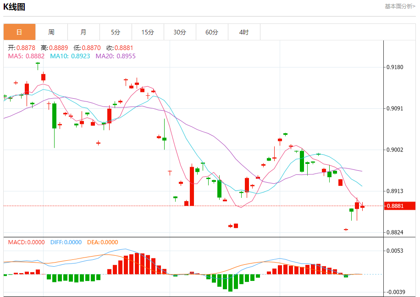Switch to the 周 weekly tab
Screen dimensions: 420x297
pos(51,32)
